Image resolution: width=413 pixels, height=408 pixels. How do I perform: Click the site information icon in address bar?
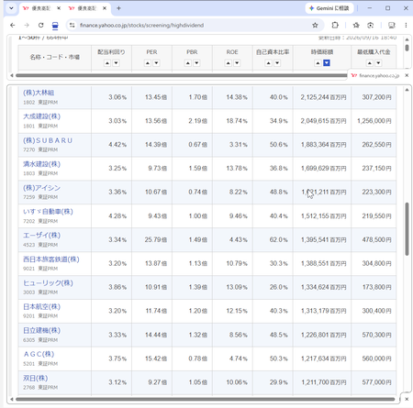(73, 26)
